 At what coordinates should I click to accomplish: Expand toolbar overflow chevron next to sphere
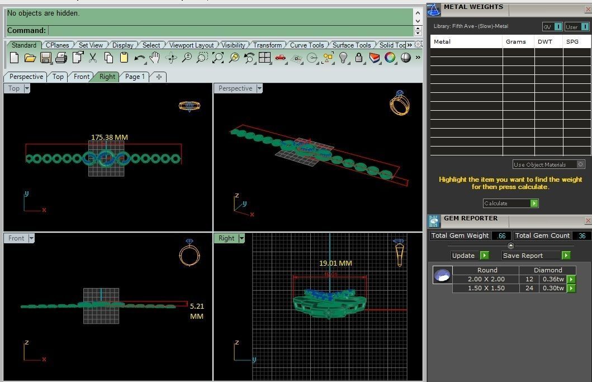418,58
